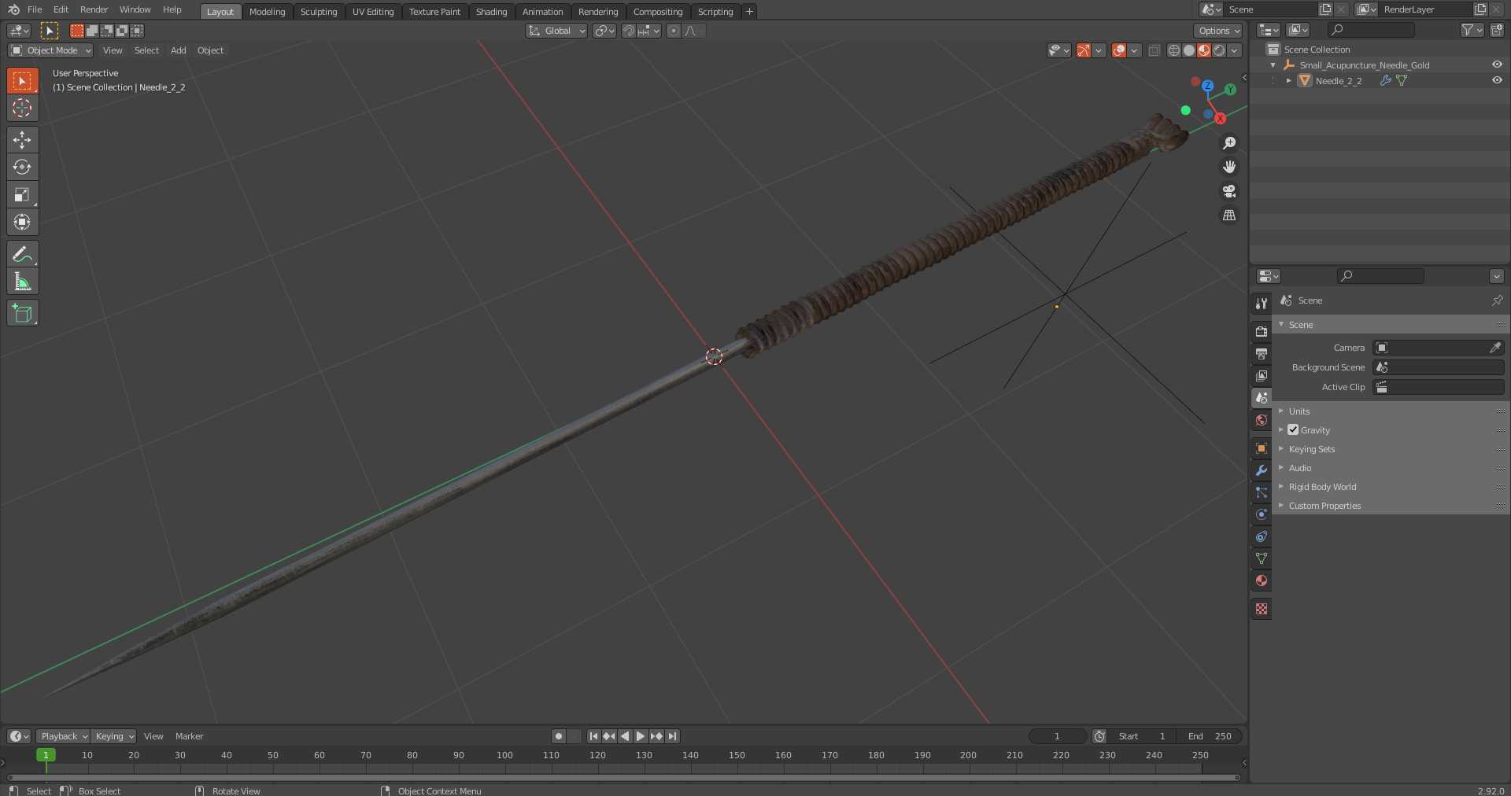Screen dimensions: 1511x796
Task: Click the Marker menu in the timeline
Action: (189, 736)
